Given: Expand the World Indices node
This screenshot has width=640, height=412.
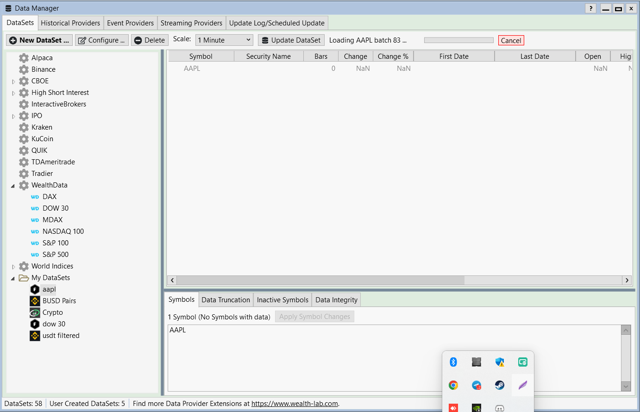Looking at the screenshot, I should [13, 267].
